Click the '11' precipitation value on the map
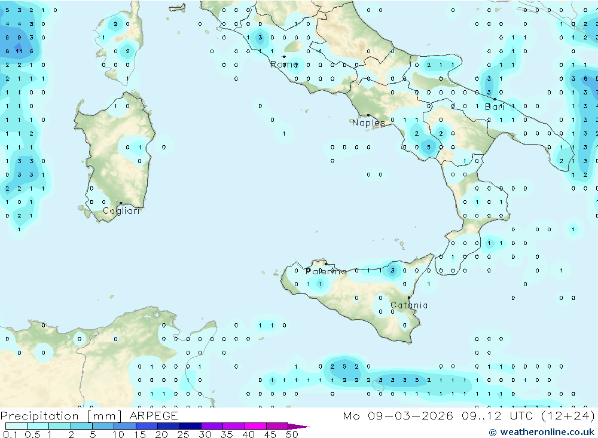The image size is (598, 438). click(x=19, y=51)
